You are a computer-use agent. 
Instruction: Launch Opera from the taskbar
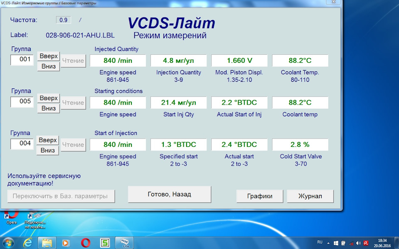86,243
